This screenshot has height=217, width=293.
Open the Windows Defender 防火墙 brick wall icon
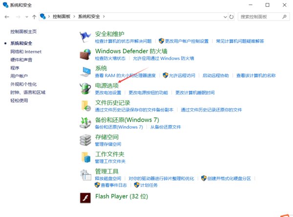coord(85,54)
